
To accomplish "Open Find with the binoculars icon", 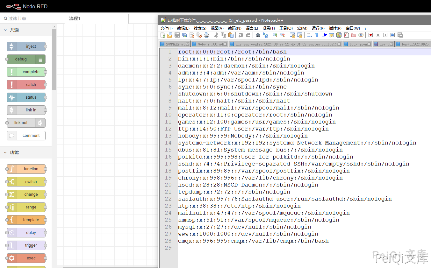I will pos(258,35).
